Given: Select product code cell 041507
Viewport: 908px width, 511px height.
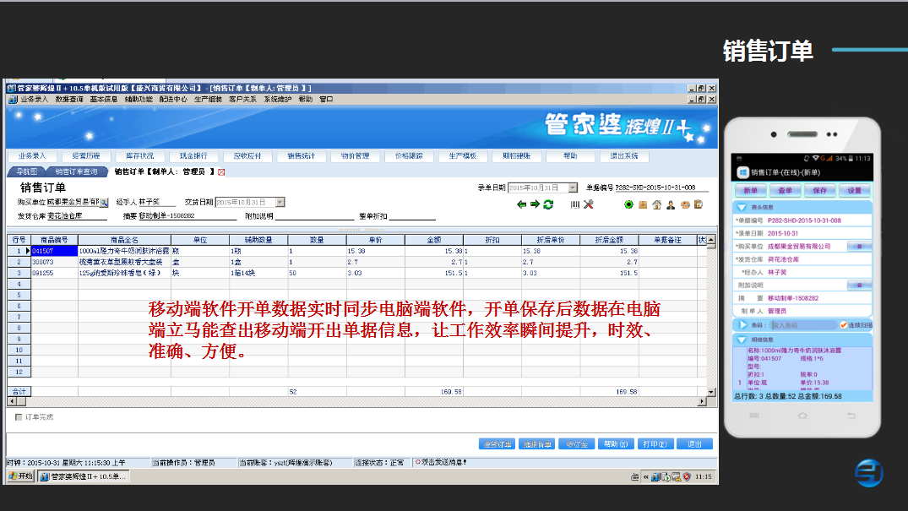Looking at the screenshot, I should tap(54, 251).
